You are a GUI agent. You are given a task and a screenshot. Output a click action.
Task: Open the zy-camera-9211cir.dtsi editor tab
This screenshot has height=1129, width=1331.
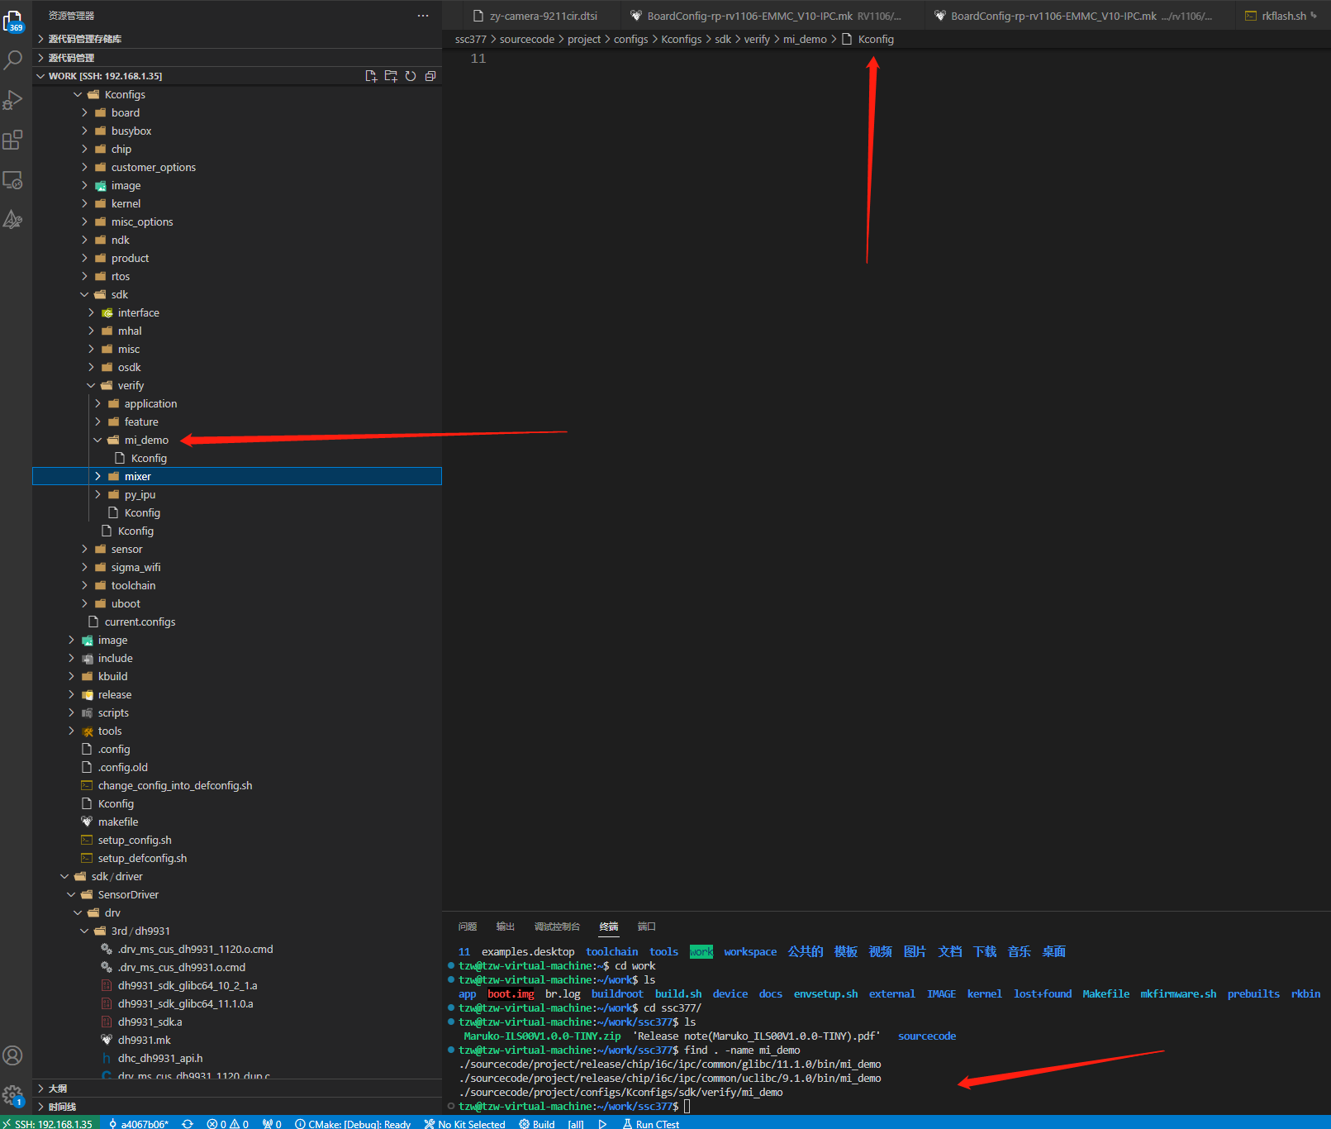[x=543, y=16]
